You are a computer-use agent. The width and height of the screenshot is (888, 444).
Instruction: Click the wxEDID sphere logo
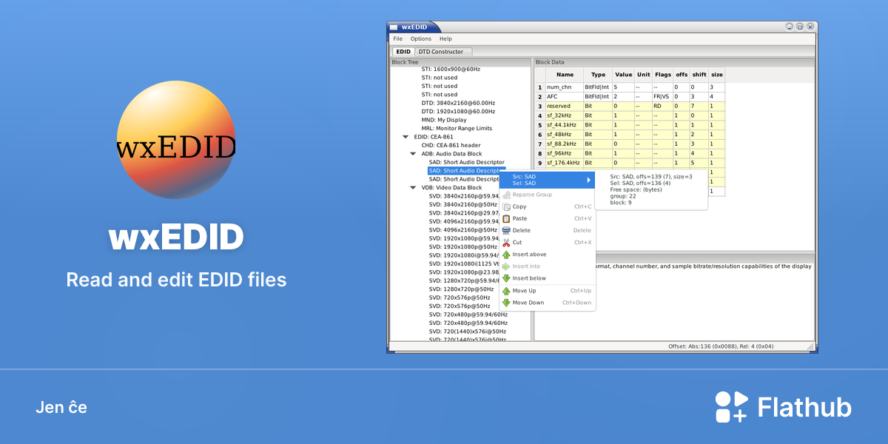pyautogui.click(x=175, y=140)
